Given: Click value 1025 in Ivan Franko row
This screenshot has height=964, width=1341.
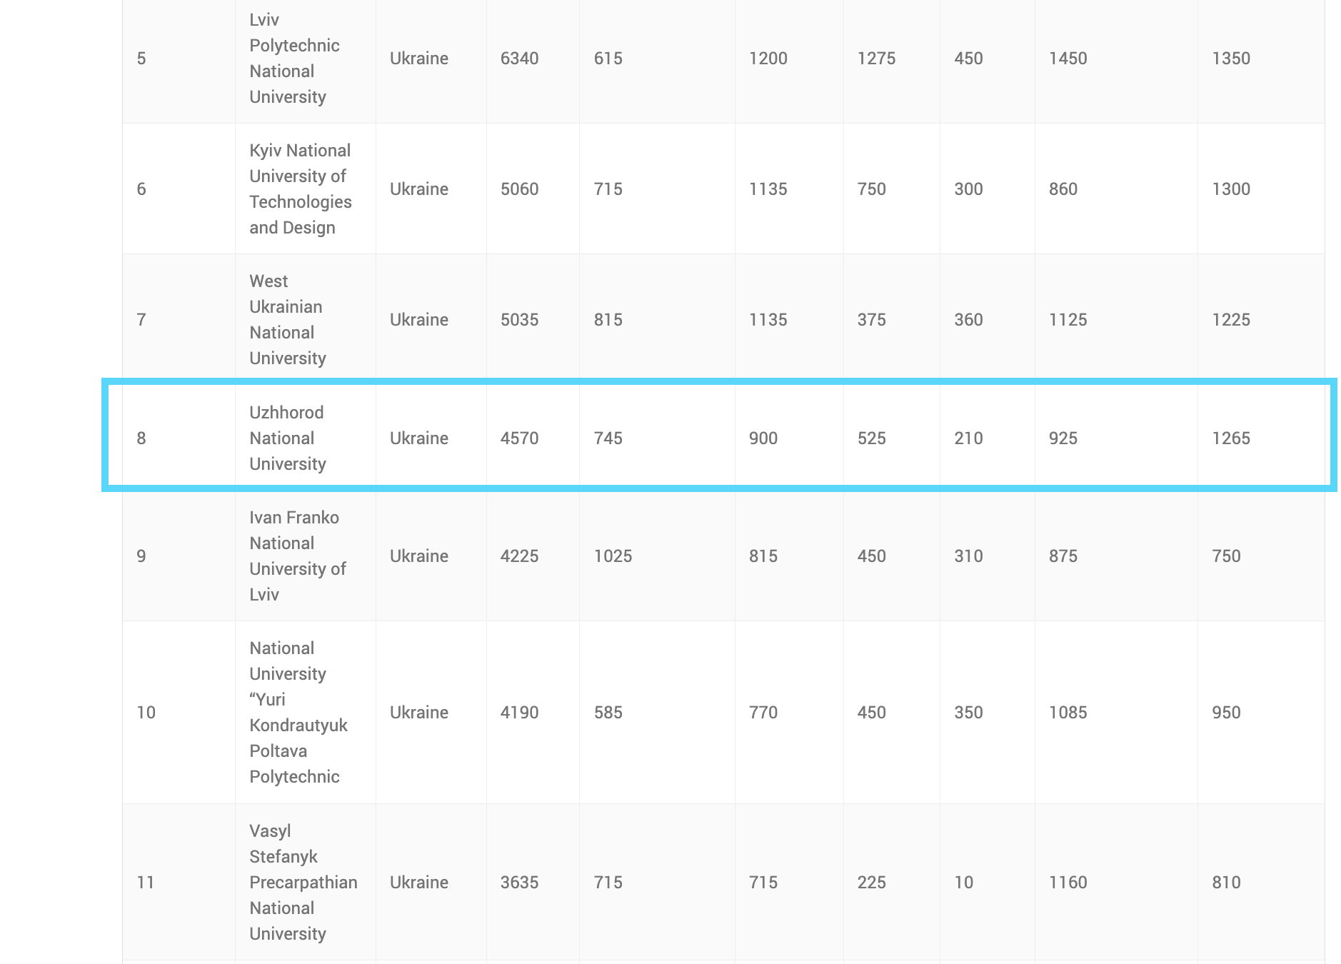Looking at the screenshot, I should tap(613, 556).
